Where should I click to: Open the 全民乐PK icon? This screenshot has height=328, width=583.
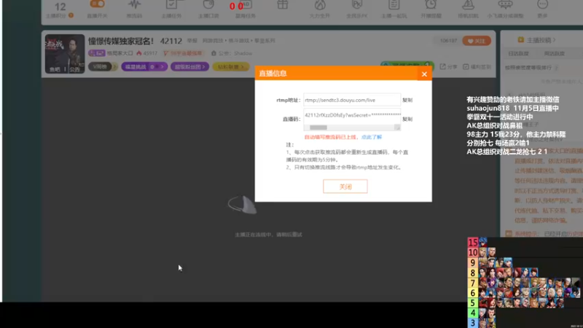[357, 5]
